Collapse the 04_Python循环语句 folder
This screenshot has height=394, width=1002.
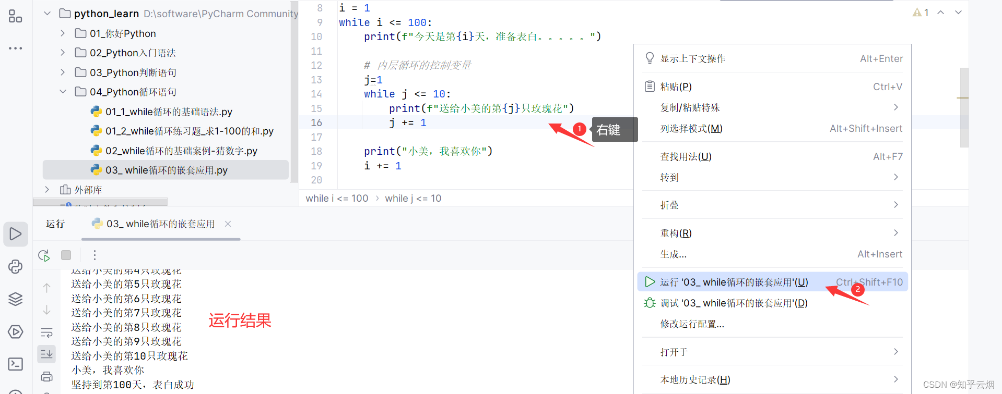coord(63,92)
